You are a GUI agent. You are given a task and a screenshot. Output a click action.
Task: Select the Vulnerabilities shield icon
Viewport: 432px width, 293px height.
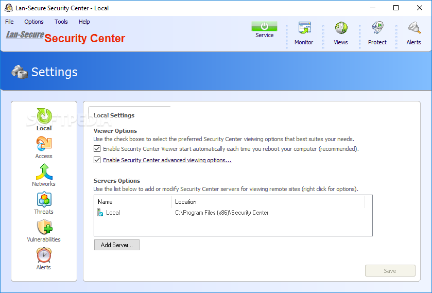[44, 227]
